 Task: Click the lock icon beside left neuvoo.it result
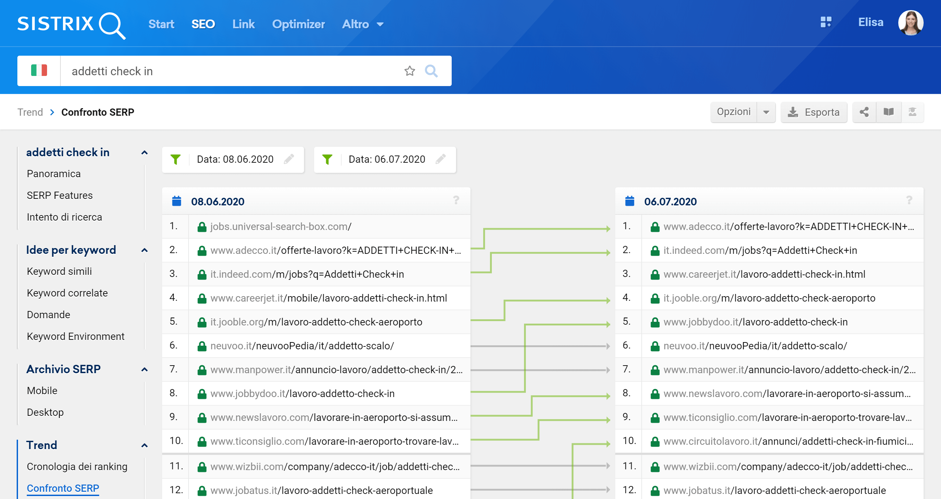(202, 346)
